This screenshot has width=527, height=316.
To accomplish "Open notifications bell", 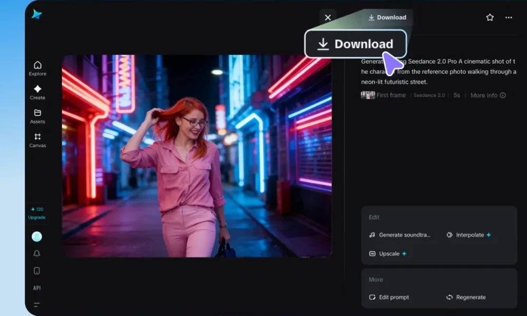I will pos(37,253).
